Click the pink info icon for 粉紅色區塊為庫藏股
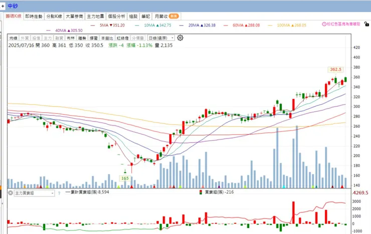Screen dimensions: 371x234 pyautogui.click(x=324, y=24)
